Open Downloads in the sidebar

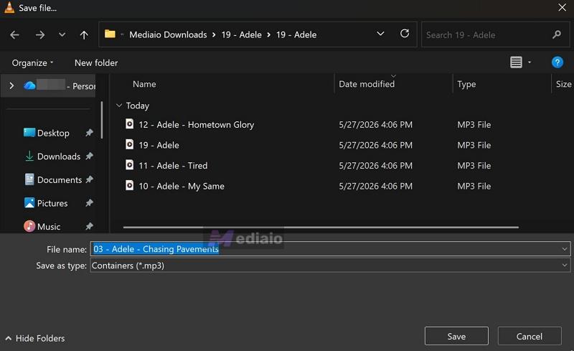click(59, 156)
